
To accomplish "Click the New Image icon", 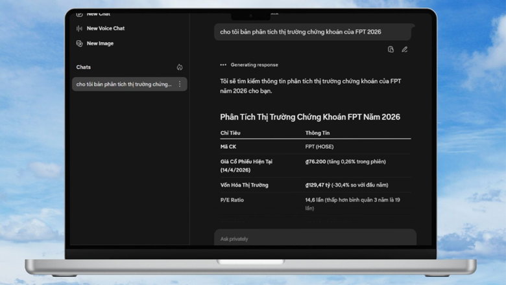I will click(x=79, y=43).
